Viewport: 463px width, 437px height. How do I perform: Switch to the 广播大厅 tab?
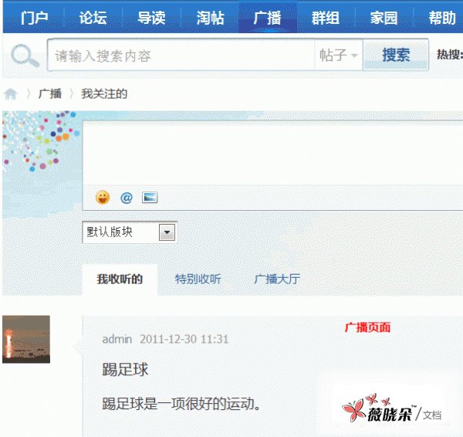(277, 279)
